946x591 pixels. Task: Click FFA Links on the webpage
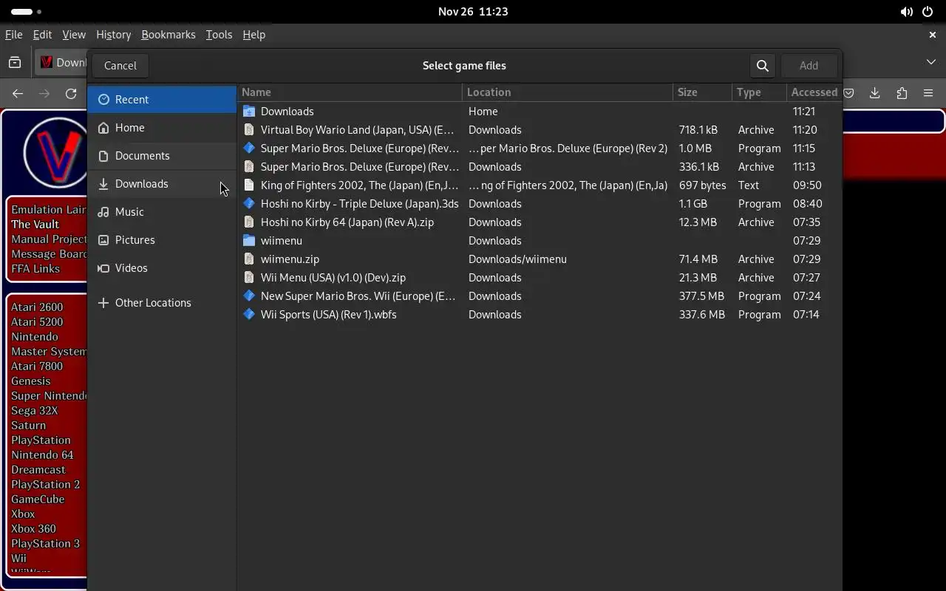(x=35, y=269)
